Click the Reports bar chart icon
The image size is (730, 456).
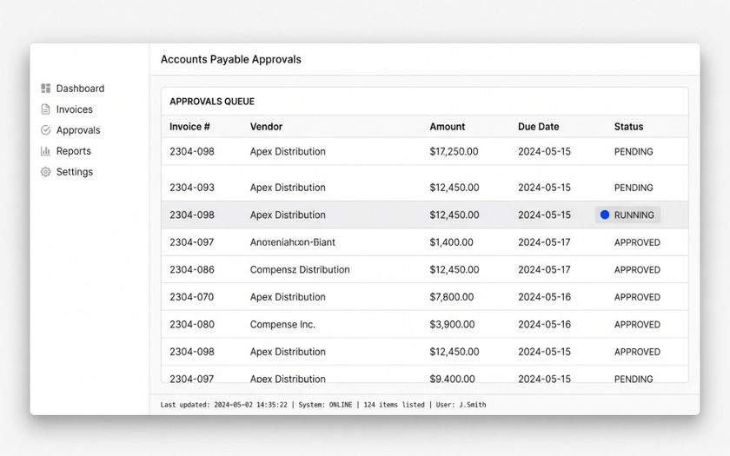tap(45, 151)
